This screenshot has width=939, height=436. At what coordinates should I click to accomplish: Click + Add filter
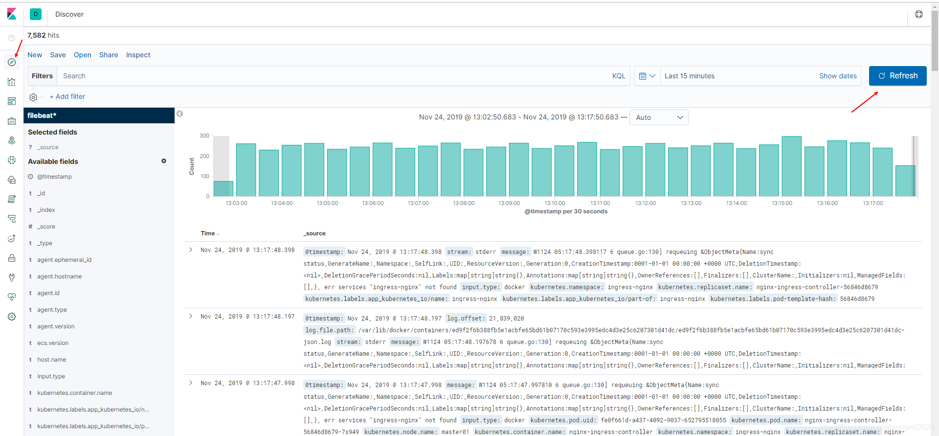[x=67, y=96]
